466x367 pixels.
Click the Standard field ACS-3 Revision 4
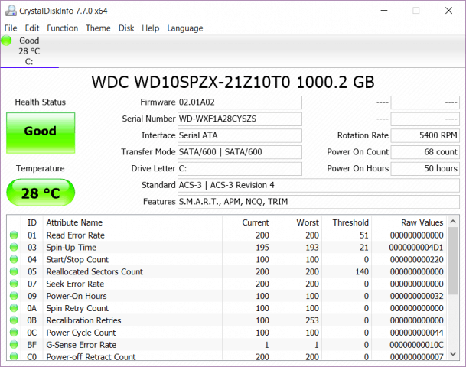click(x=318, y=186)
